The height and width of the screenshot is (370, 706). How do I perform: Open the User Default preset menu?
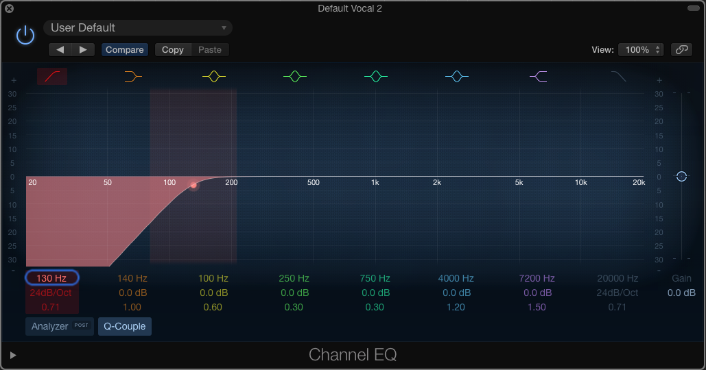(138, 28)
